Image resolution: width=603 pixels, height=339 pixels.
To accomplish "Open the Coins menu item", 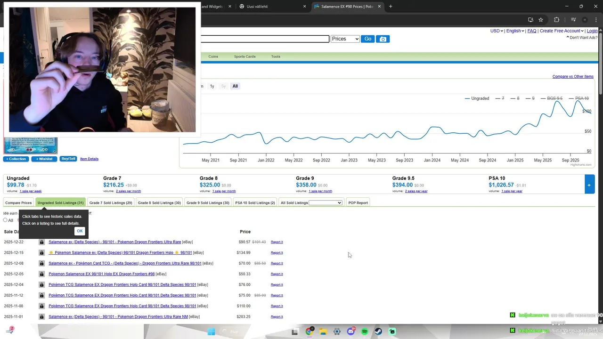I will 213,56.
